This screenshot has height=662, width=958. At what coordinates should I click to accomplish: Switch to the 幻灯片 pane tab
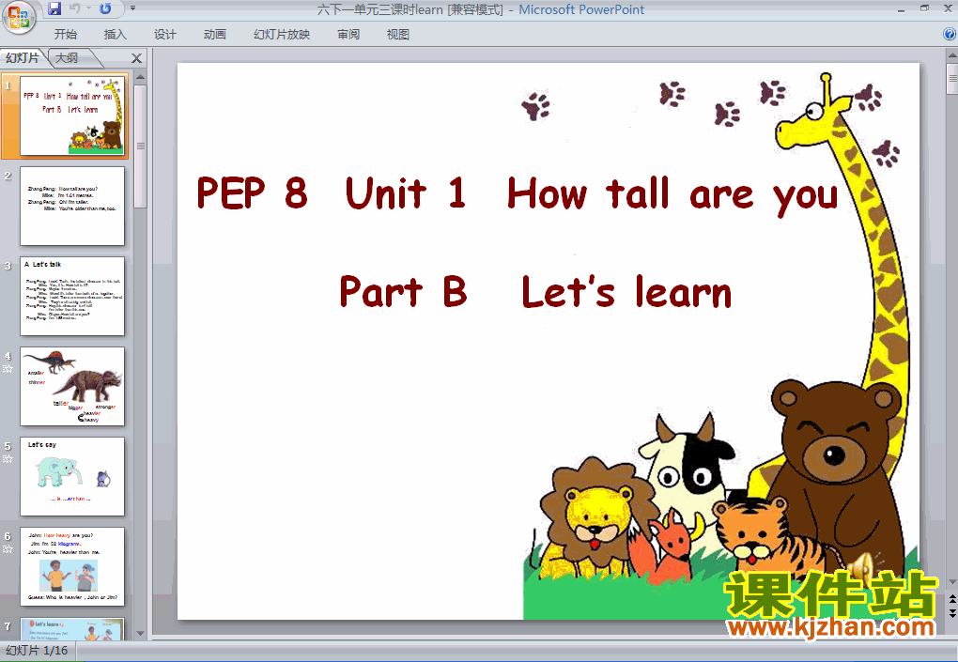point(23,58)
